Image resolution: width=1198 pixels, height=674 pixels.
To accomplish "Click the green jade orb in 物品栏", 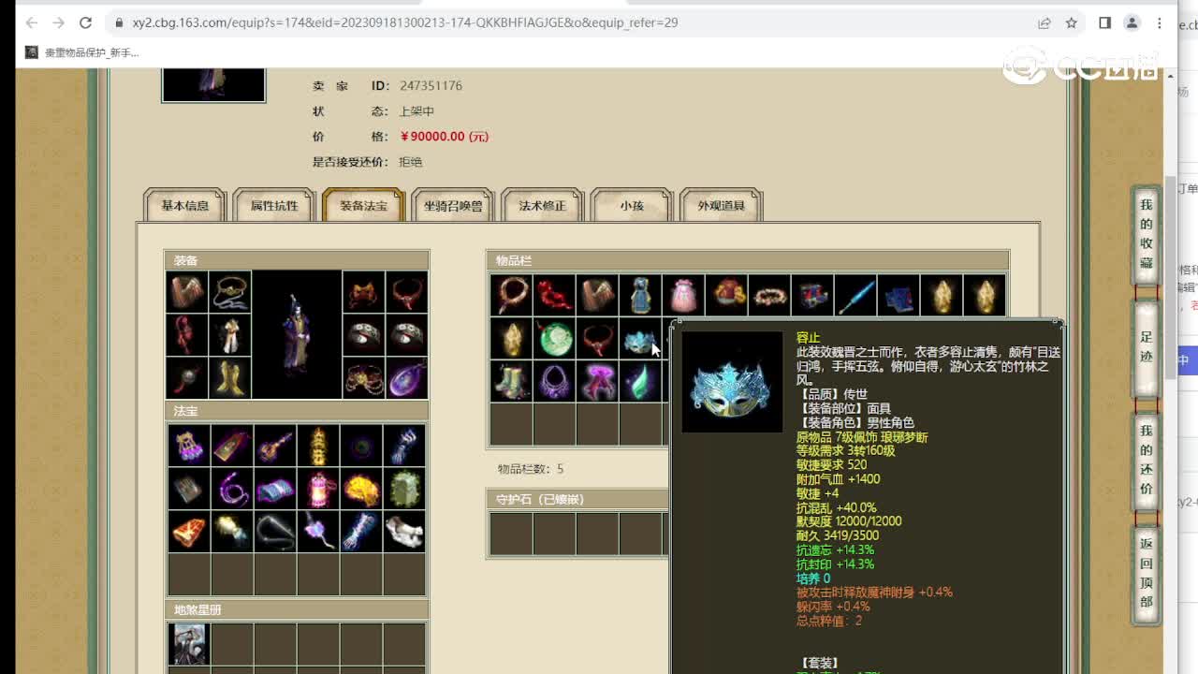I will [555, 338].
